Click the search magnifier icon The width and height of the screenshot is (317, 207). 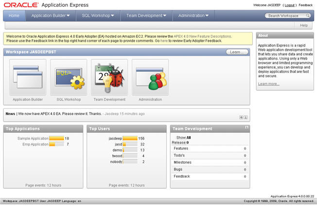click(x=307, y=16)
